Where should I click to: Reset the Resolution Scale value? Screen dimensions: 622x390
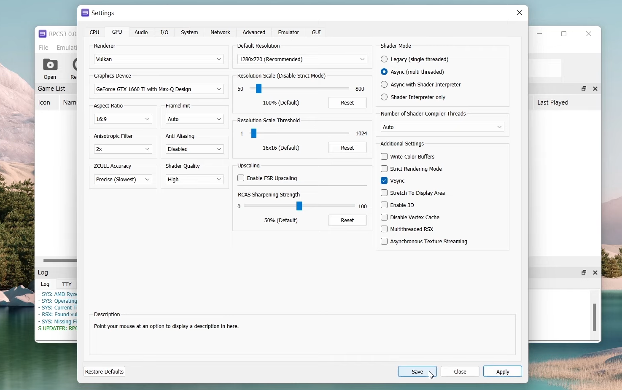click(x=347, y=103)
